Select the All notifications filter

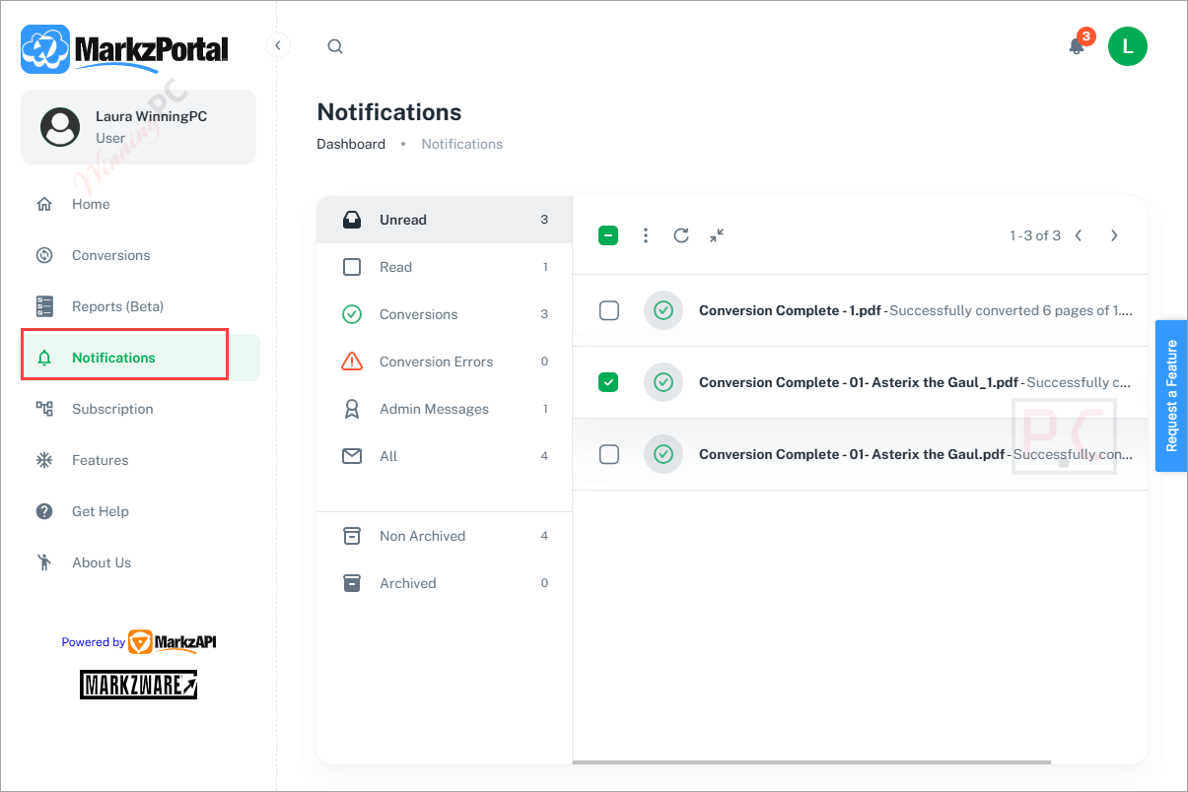click(444, 456)
